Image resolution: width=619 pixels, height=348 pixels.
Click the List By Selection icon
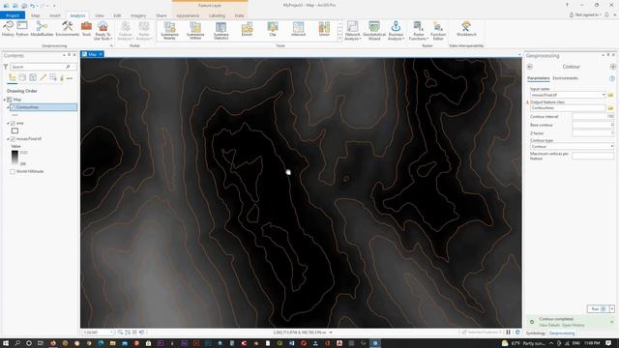pos(33,77)
